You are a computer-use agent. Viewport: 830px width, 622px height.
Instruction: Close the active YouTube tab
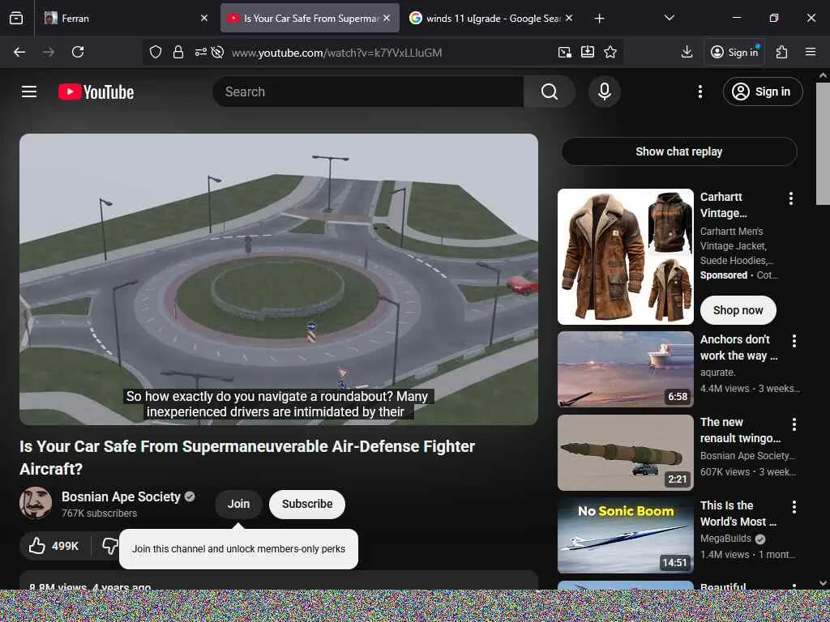pyautogui.click(x=387, y=19)
